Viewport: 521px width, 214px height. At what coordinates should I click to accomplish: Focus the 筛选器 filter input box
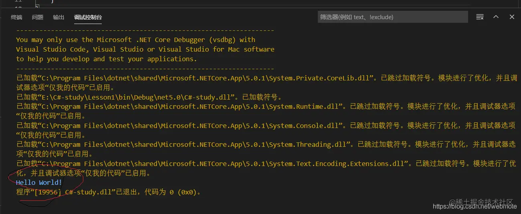[x=393, y=17]
